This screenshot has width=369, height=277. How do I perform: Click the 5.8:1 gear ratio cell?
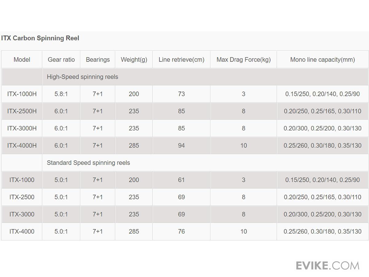[x=61, y=94]
